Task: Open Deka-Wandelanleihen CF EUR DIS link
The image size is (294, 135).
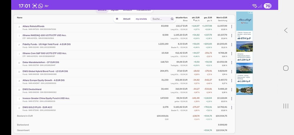Action: point(41,62)
